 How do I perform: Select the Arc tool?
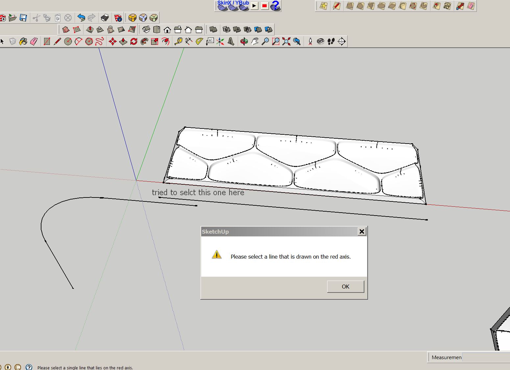(x=78, y=41)
